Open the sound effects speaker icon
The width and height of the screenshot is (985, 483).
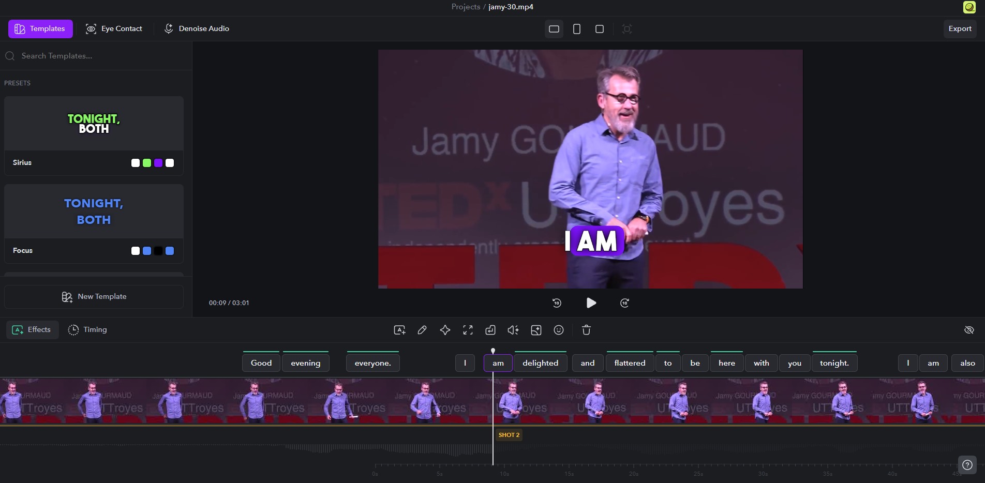[x=513, y=330]
